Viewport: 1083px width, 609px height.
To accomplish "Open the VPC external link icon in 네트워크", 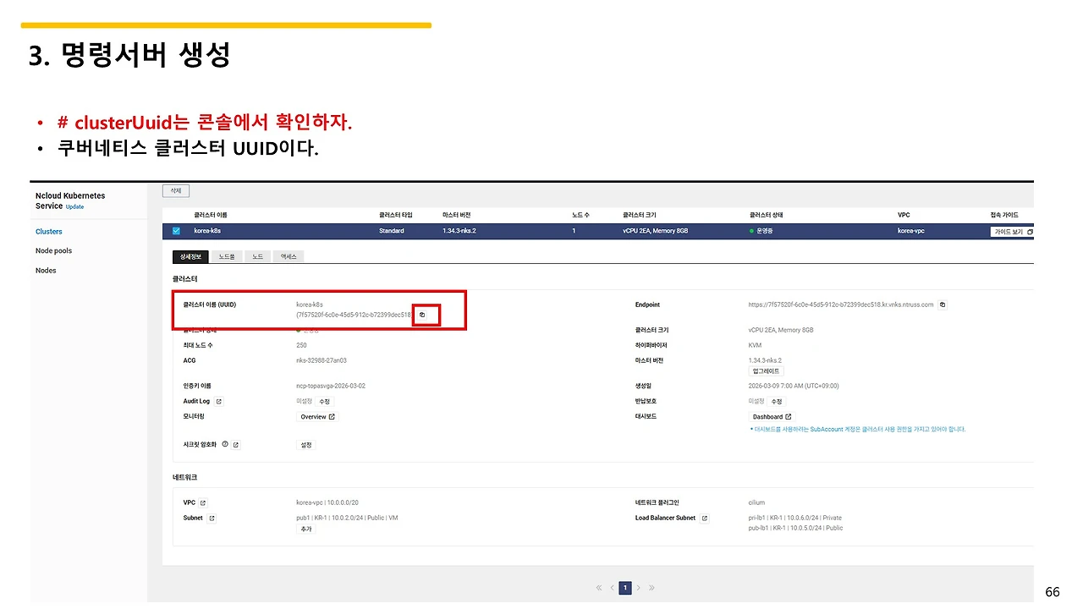I will tap(203, 503).
